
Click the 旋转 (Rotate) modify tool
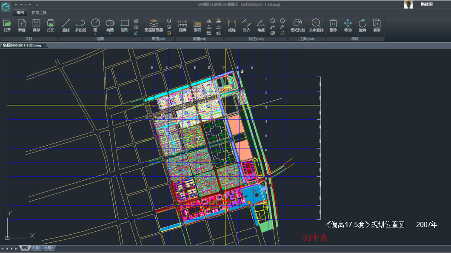coord(362,25)
